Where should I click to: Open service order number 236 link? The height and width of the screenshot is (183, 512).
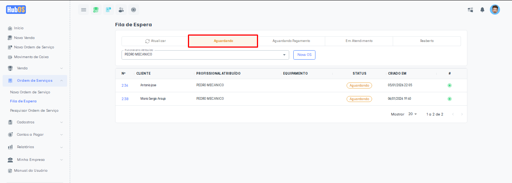point(125,85)
